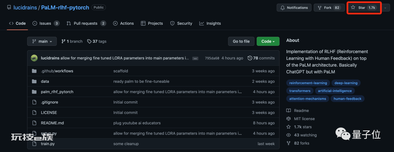Select the human-feedback topic tag

click(348, 99)
